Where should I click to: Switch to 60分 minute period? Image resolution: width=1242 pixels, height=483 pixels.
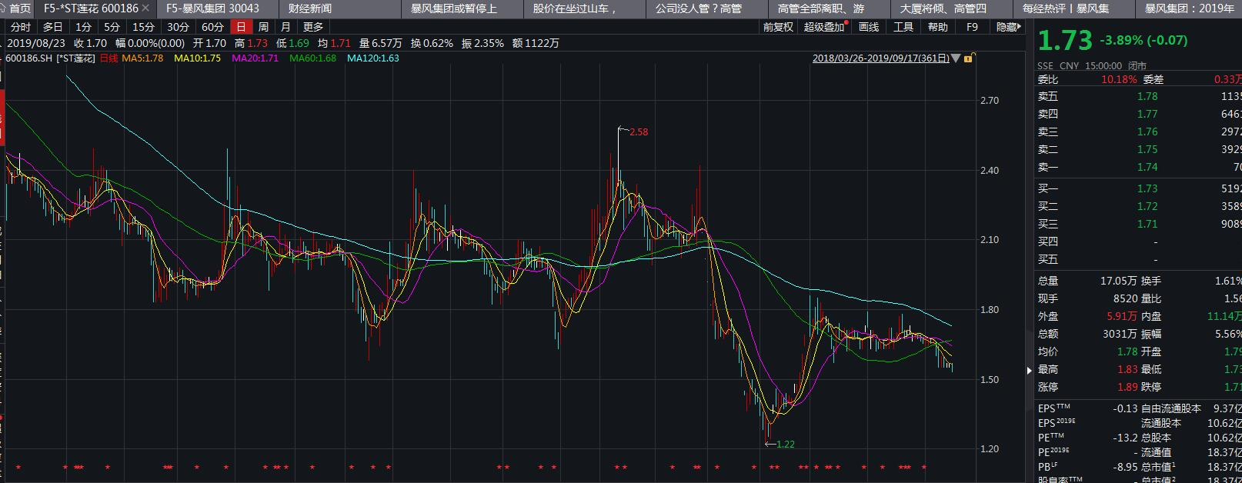point(212,27)
